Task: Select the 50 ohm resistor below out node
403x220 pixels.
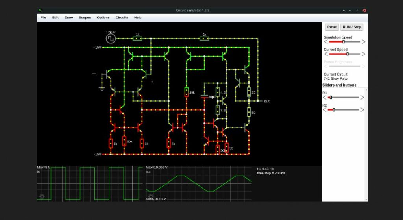Action: tap(249, 112)
